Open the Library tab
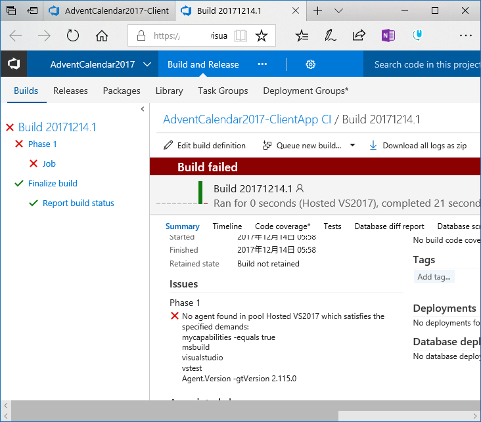481x422 pixels. [x=169, y=91]
